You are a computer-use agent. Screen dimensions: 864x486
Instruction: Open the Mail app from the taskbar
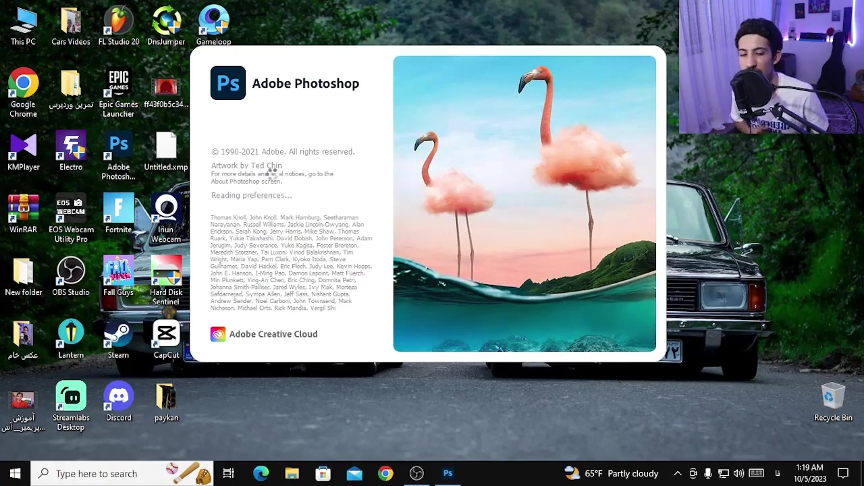tap(354, 473)
